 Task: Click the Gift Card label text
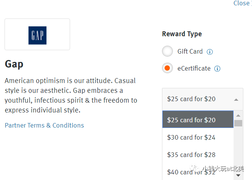pos(190,52)
